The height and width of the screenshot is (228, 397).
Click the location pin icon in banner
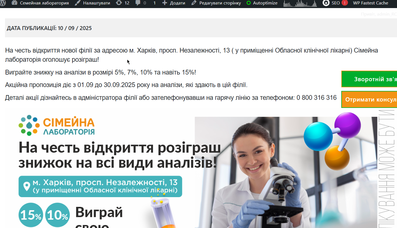point(27,186)
